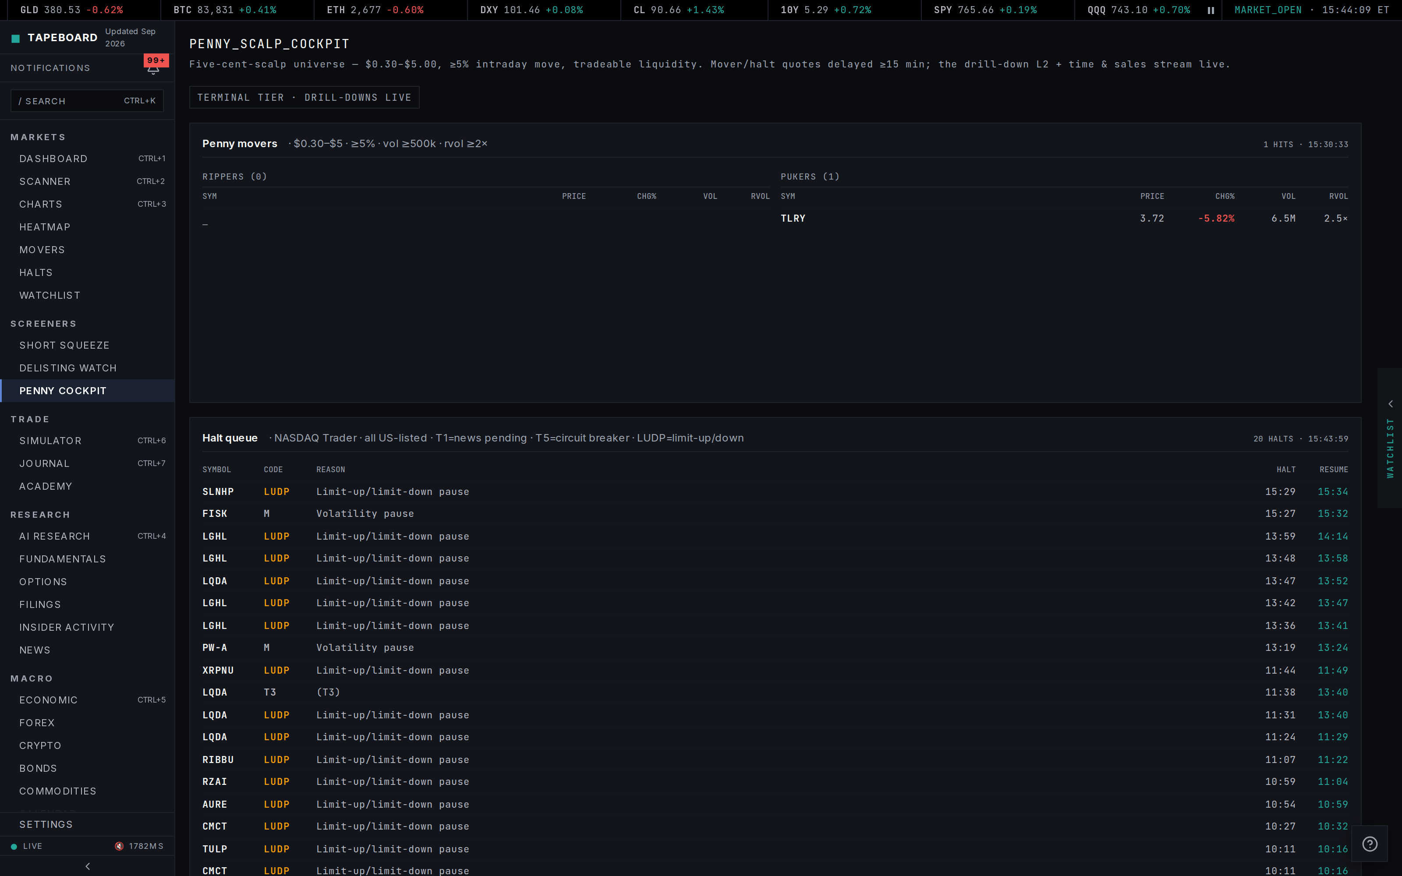Viewport: 1402px width, 876px height.
Task: Open the Delisting Watch screener
Action: click(88, 368)
